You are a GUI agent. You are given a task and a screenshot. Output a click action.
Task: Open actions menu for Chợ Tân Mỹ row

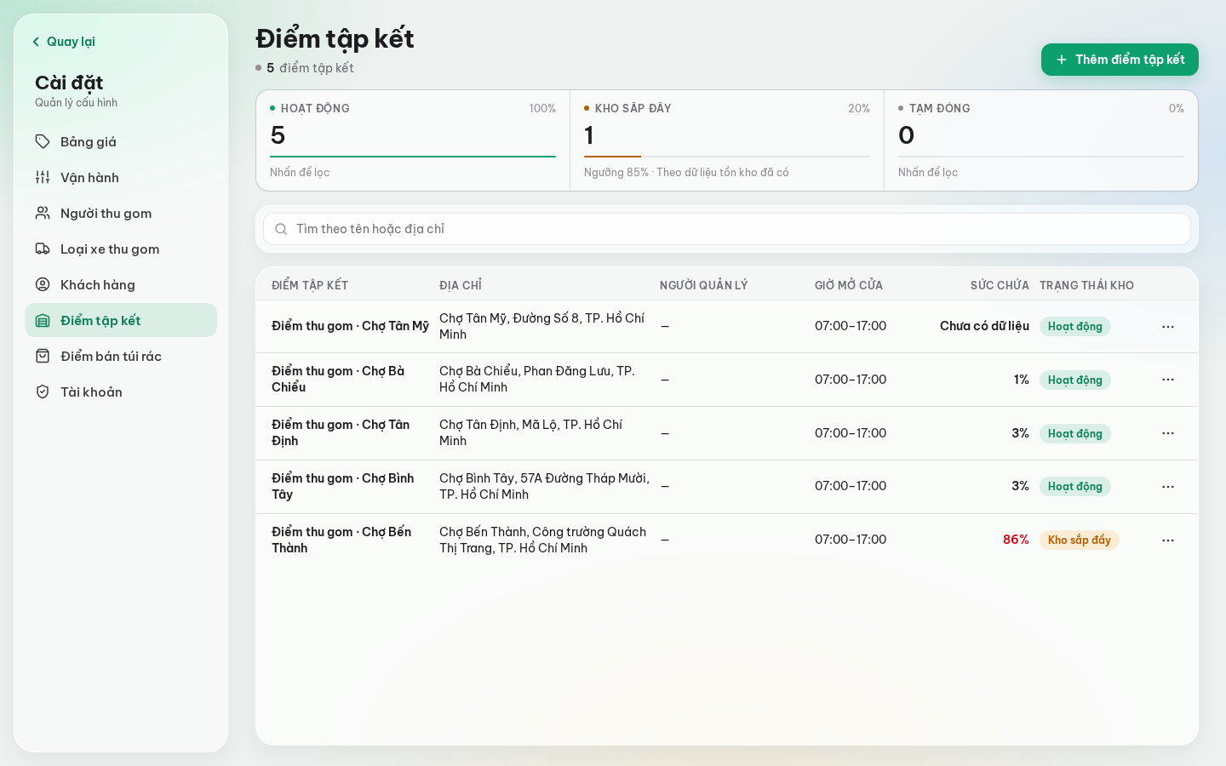1168,327
